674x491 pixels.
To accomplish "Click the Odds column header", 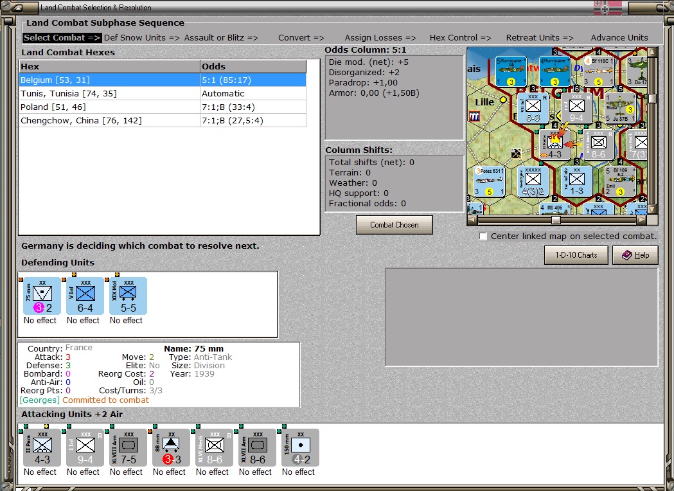I will pyautogui.click(x=253, y=67).
